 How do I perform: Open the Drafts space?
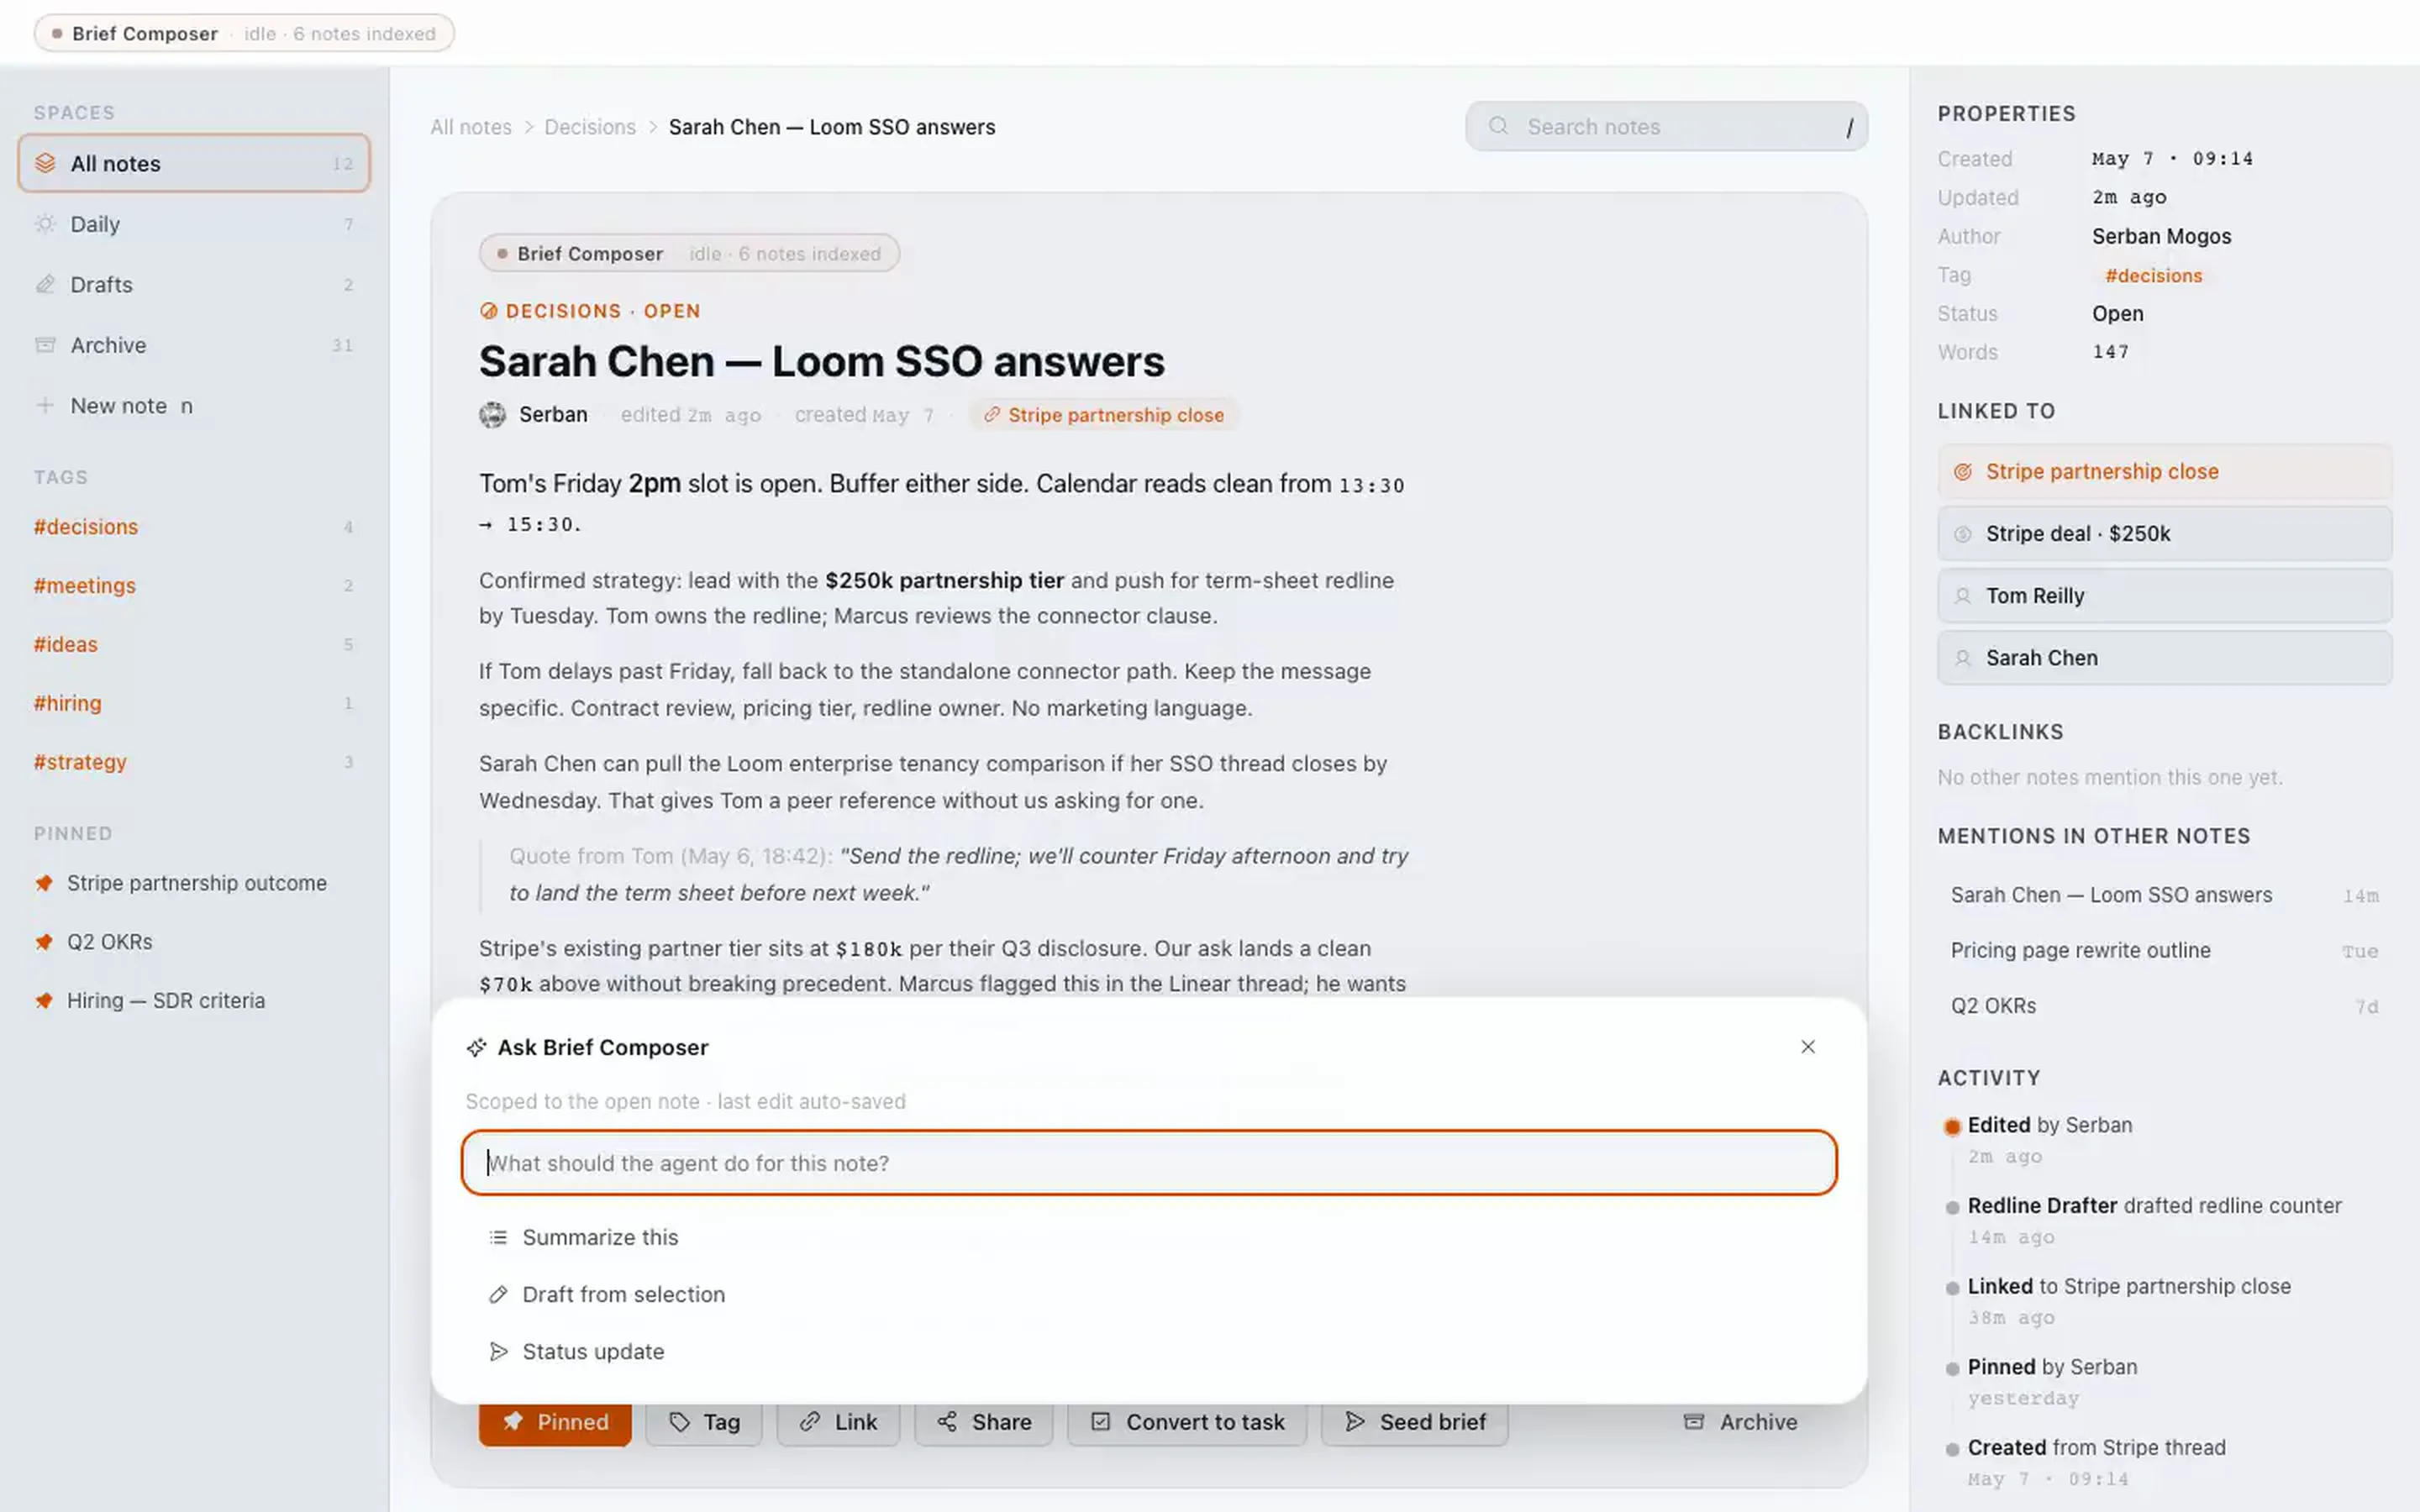click(194, 285)
